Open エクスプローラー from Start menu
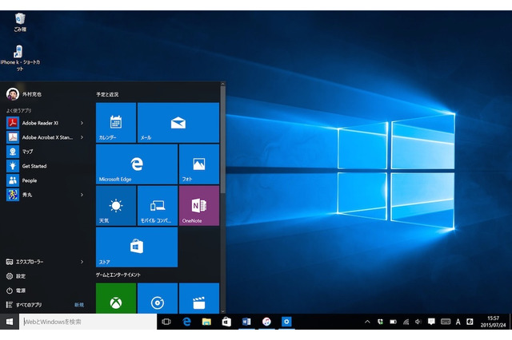 (25, 262)
